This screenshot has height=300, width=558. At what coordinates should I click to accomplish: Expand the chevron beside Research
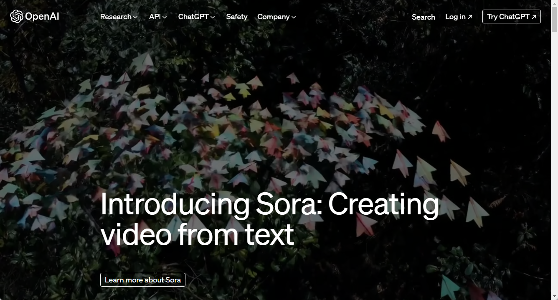click(x=135, y=17)
